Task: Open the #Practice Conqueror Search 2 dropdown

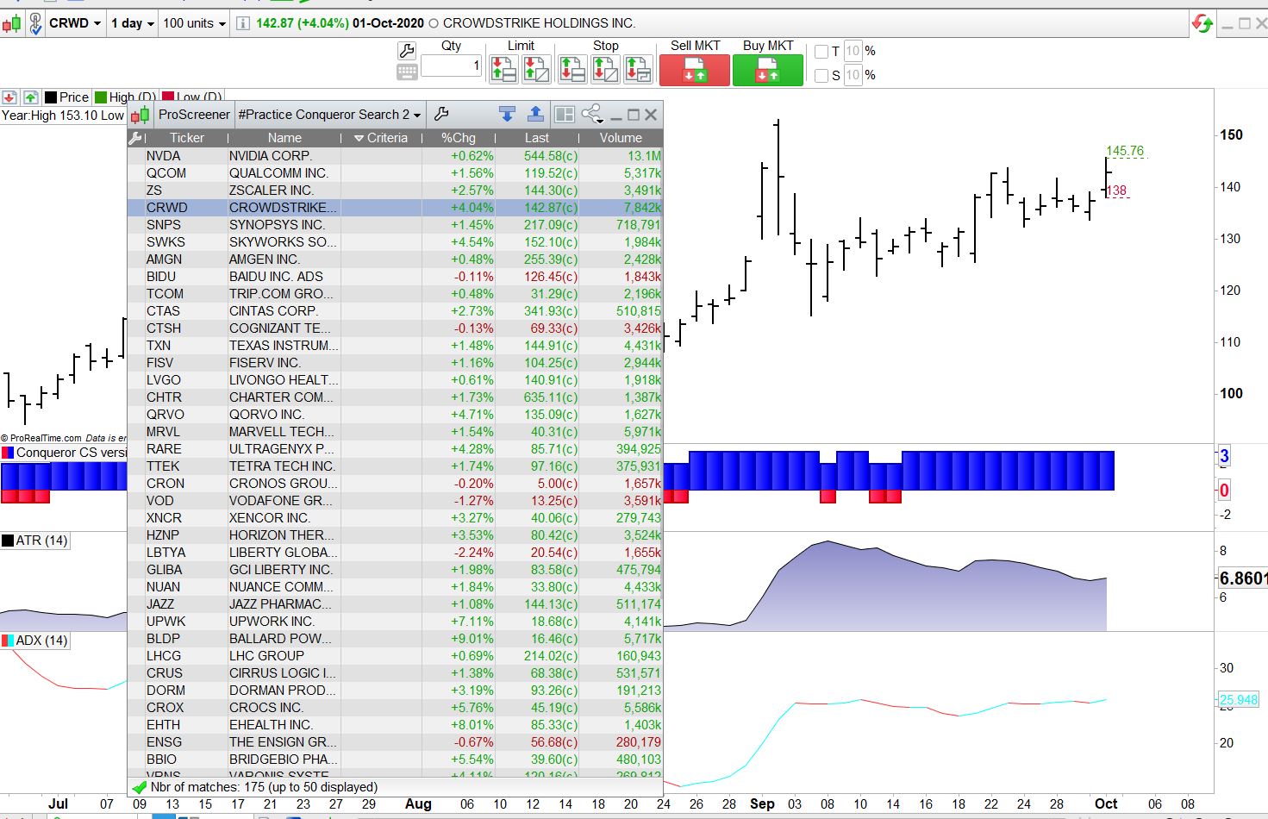Action: [329, 115]
